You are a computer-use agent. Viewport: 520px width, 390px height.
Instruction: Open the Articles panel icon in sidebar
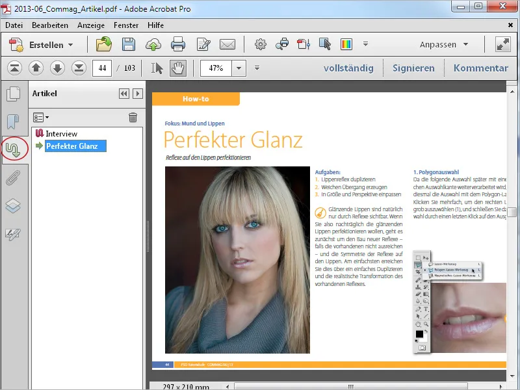pyautogui.click(x=13, y=150)
